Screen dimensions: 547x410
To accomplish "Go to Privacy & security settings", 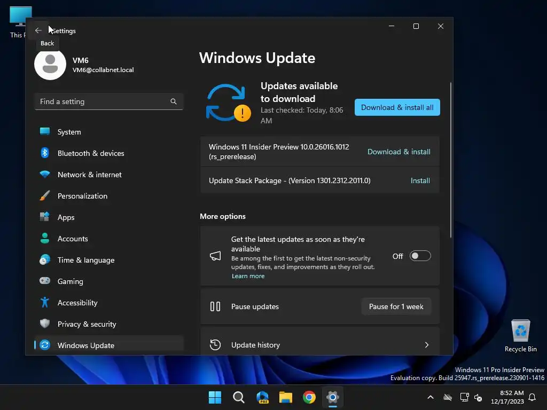I will click(x=109, y=324).
